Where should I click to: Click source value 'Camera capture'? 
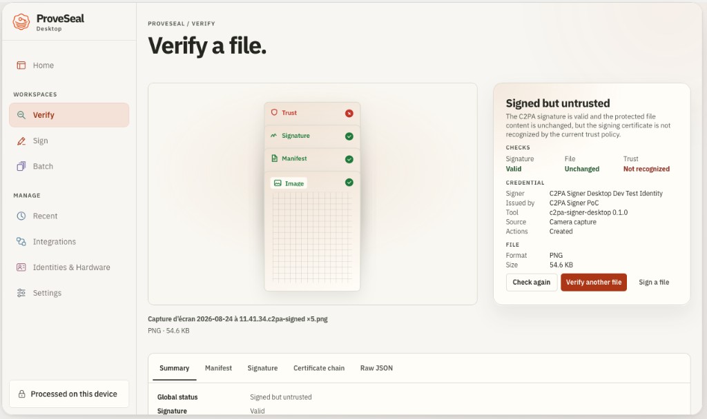tap(572, 222)
